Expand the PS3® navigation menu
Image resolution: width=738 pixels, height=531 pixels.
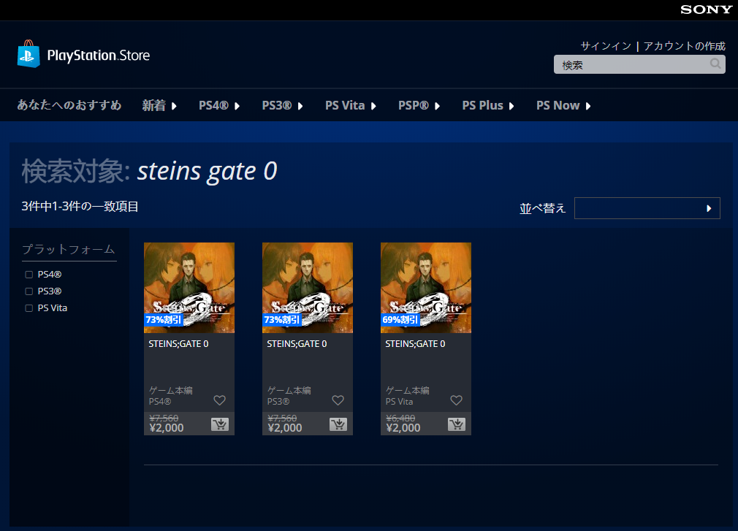click(282, 105)
